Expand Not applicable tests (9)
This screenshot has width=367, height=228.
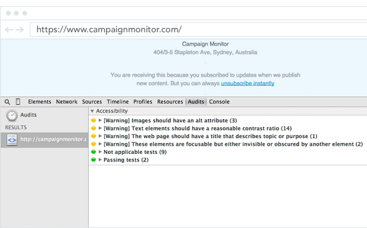point(100,152)
